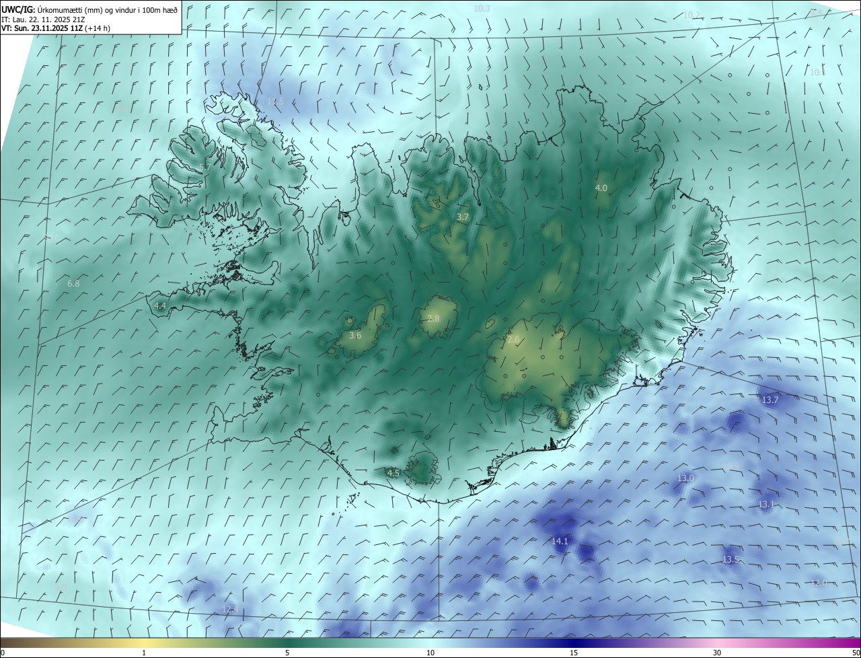This screenshot has height=658, width=861.
Task: Click the valid time line 'VT: Sun. 23.11.2025 11Z'
Action: coord(42,28)
